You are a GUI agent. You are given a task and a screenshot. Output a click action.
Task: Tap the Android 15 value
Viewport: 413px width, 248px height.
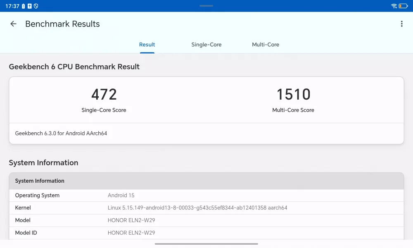tap(121, 195)
